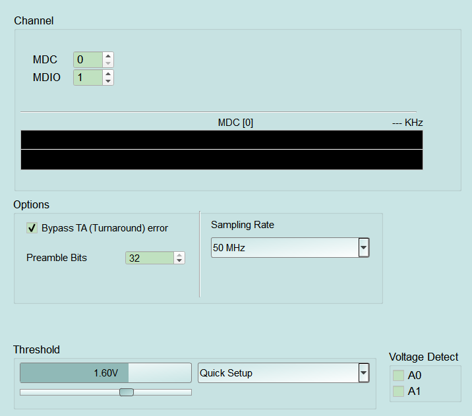Click the 'Preamble Bits' label
472x416 pixels.
pyautogui.click(x=57, y=258)
